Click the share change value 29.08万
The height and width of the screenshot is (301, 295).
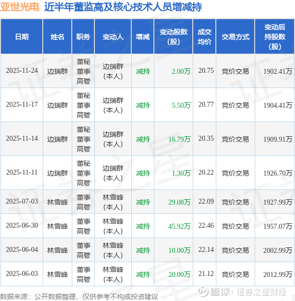coord(179,202)
